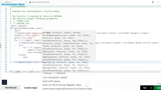
Task: Click the 'sum=0' code line
Action: point(17,31)
